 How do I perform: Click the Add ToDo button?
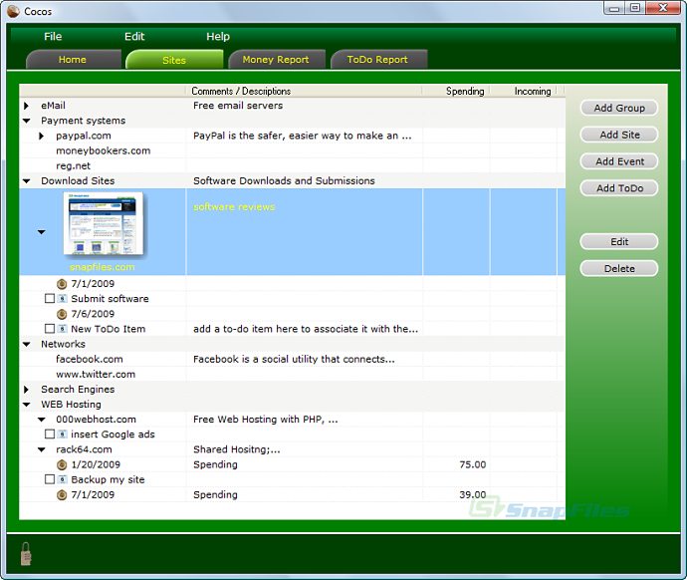619,188
